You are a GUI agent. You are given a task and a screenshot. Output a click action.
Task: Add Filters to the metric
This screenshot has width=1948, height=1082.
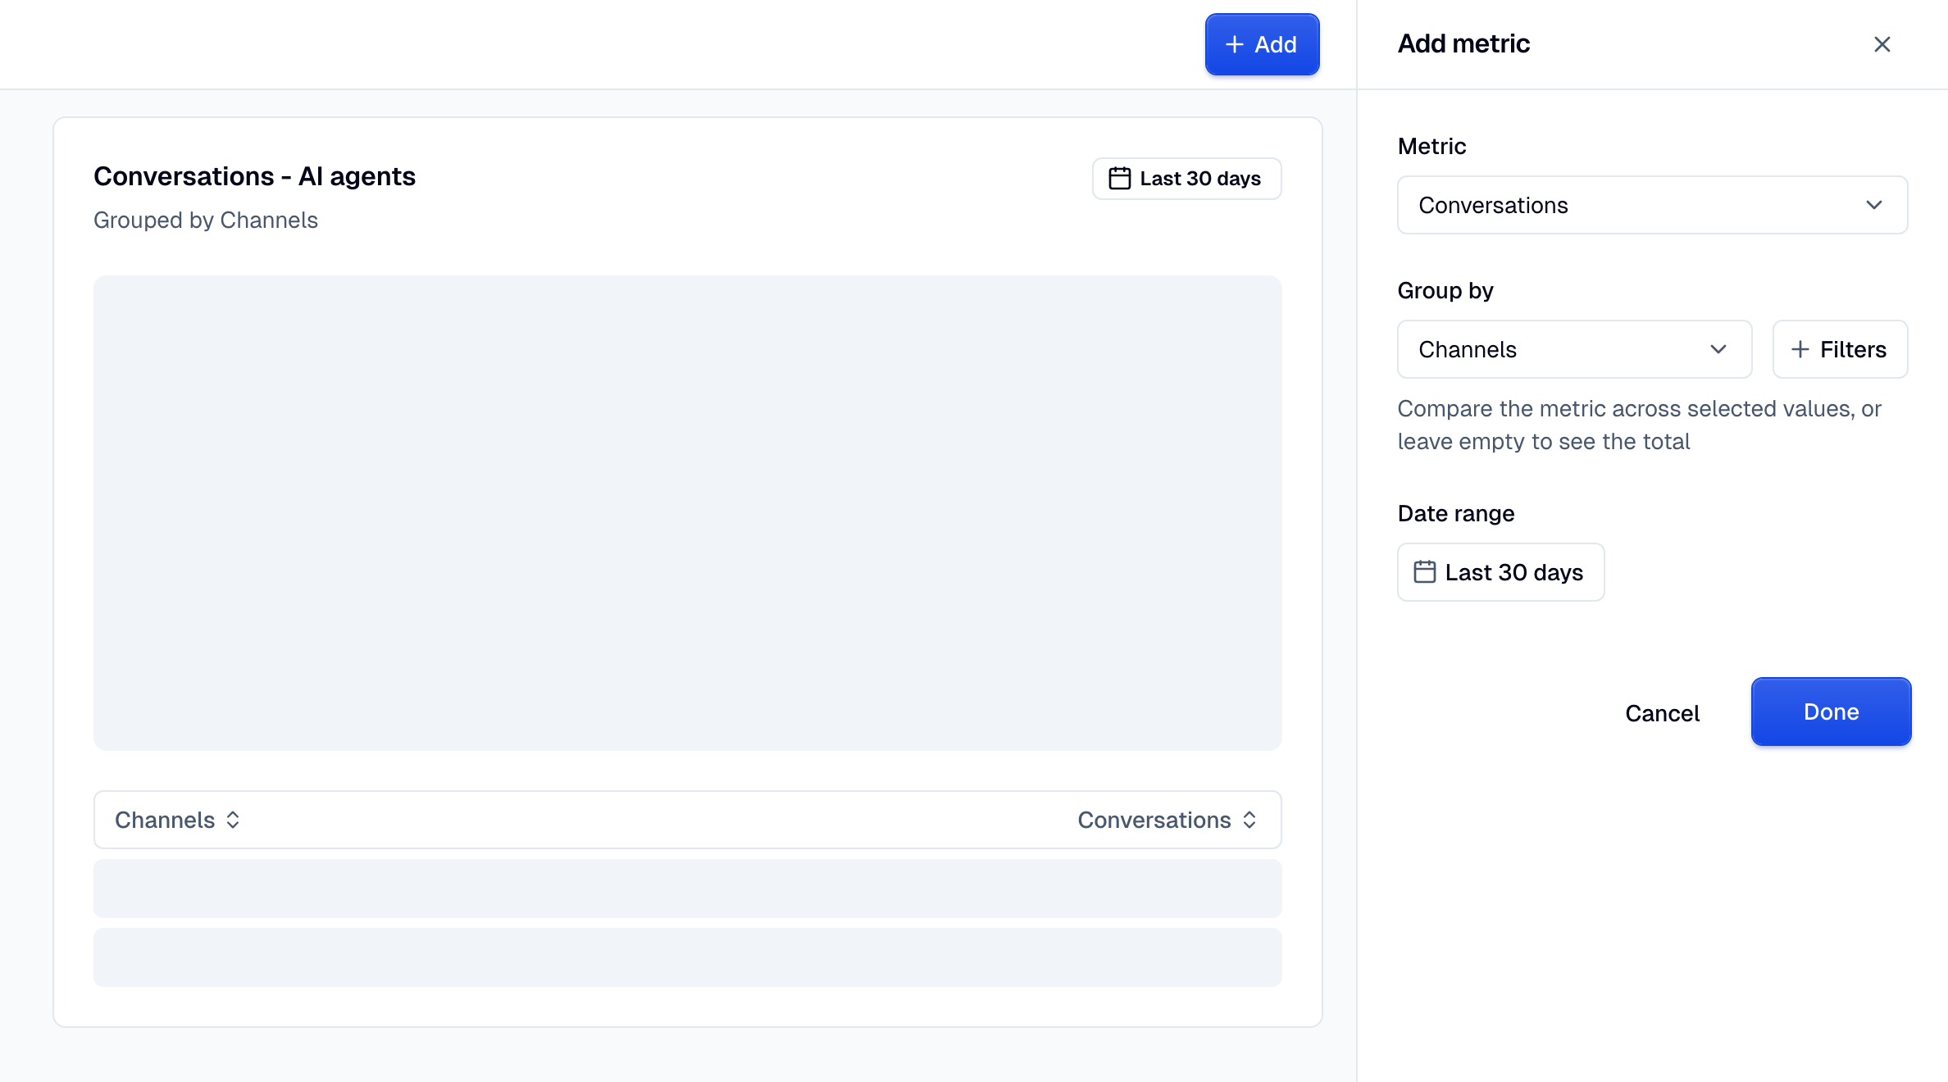1840,349
